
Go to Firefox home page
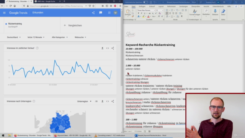(15, 6)
